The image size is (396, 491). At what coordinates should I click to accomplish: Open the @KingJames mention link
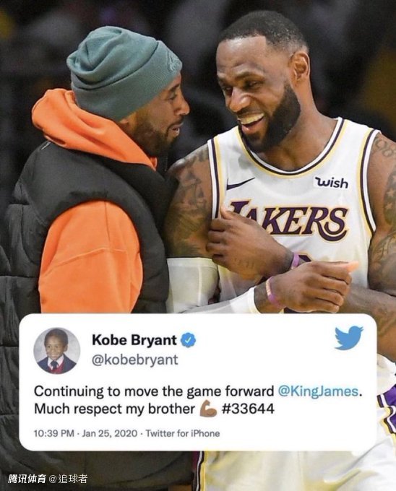coord(318,391)
